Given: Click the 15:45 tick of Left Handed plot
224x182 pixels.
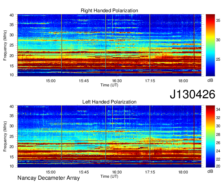Looking at the screenshot, I should coord(84,172).
